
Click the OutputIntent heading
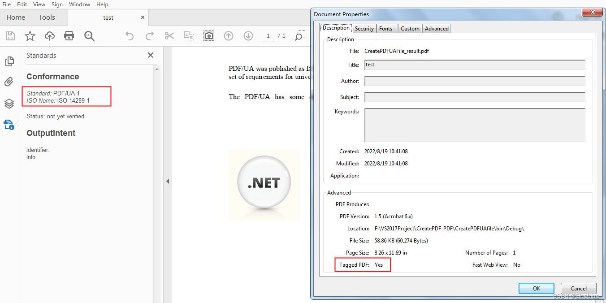tap(51, 133)
